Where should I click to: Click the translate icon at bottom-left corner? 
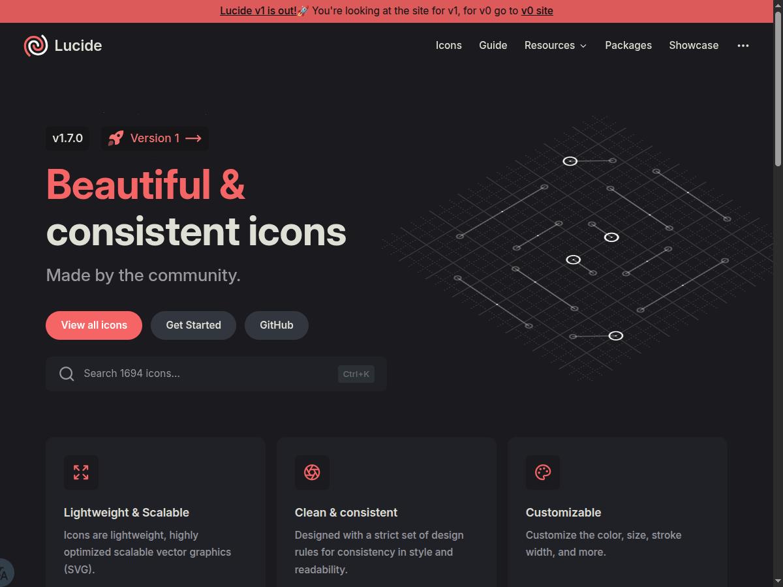point(5,574)
